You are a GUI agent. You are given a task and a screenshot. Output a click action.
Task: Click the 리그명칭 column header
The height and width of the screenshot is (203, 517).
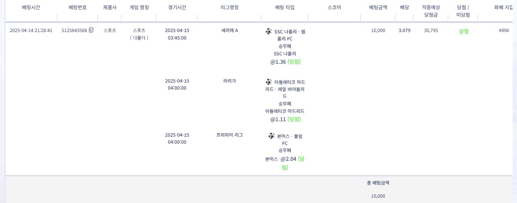click(x=229, y=7)
